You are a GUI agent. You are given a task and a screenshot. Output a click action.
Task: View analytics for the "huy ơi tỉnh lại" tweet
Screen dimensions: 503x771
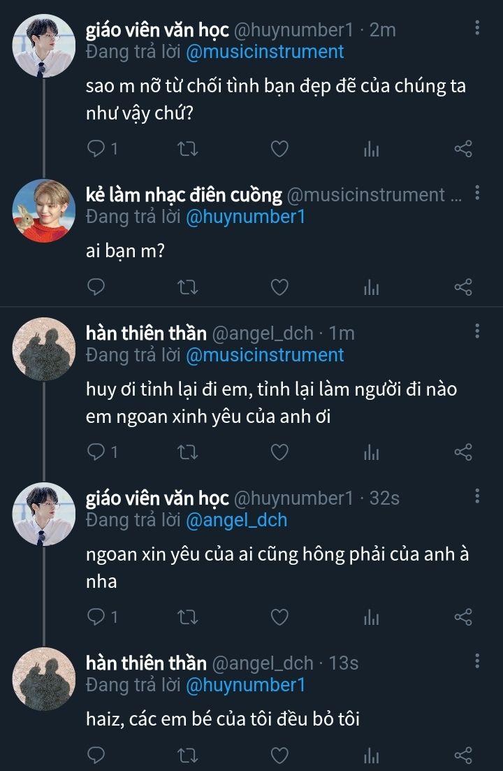371,452
